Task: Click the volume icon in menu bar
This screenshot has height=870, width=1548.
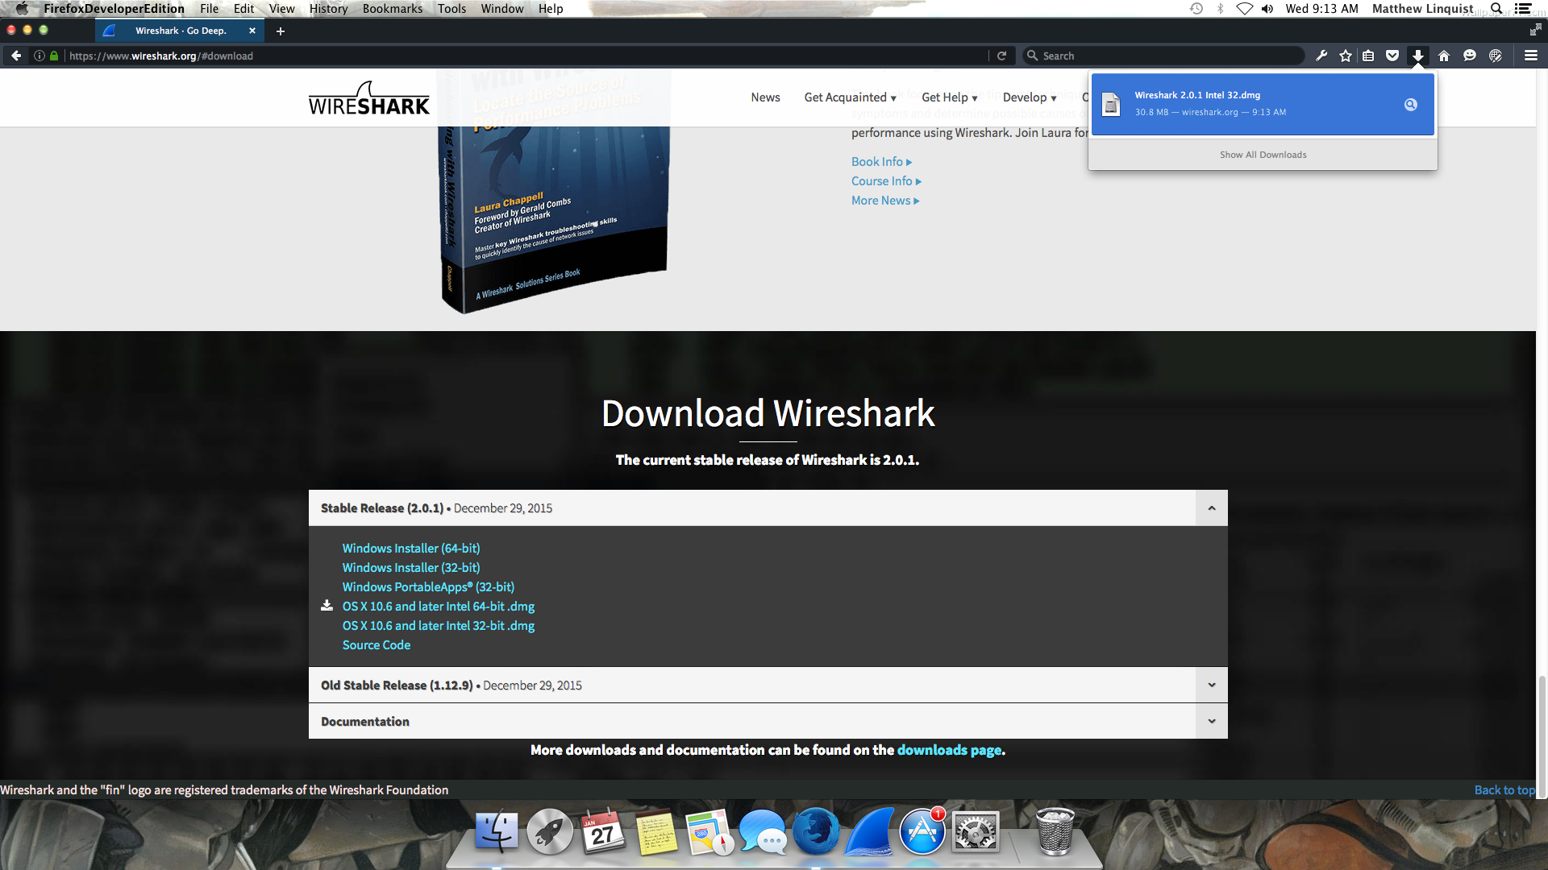Action: pyautogui.click(x=1267, y=9)
